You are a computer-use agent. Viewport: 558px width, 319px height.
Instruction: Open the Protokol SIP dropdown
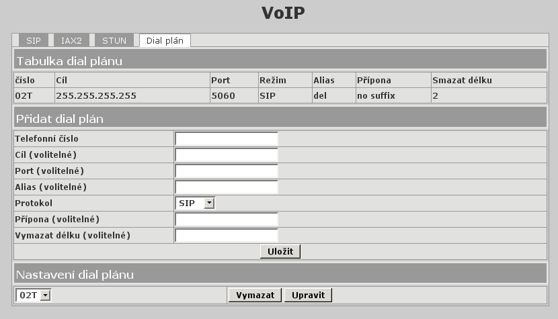[194, 203]
